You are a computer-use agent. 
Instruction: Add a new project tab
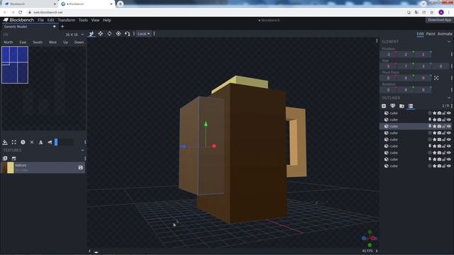62,27
